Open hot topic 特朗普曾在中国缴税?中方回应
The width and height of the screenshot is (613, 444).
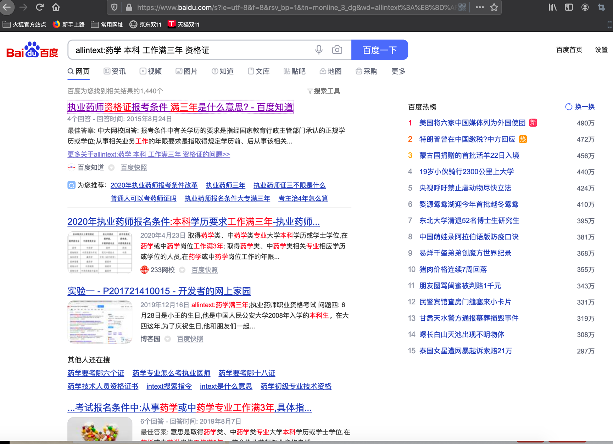tap(467, 139)
